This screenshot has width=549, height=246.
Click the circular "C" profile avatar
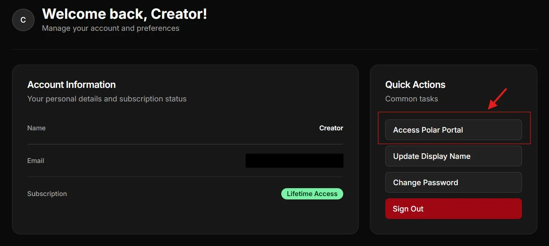23,20
